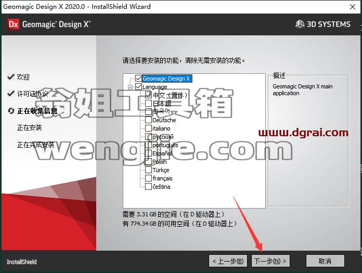Image resolution: width=362 pixels, height=273 pixels.
Task: Click the required 3.31 GB space text
Action: point(173,214)
